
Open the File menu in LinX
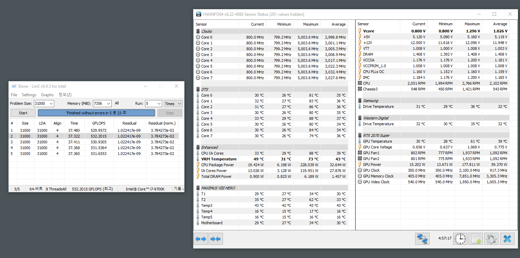14,95
